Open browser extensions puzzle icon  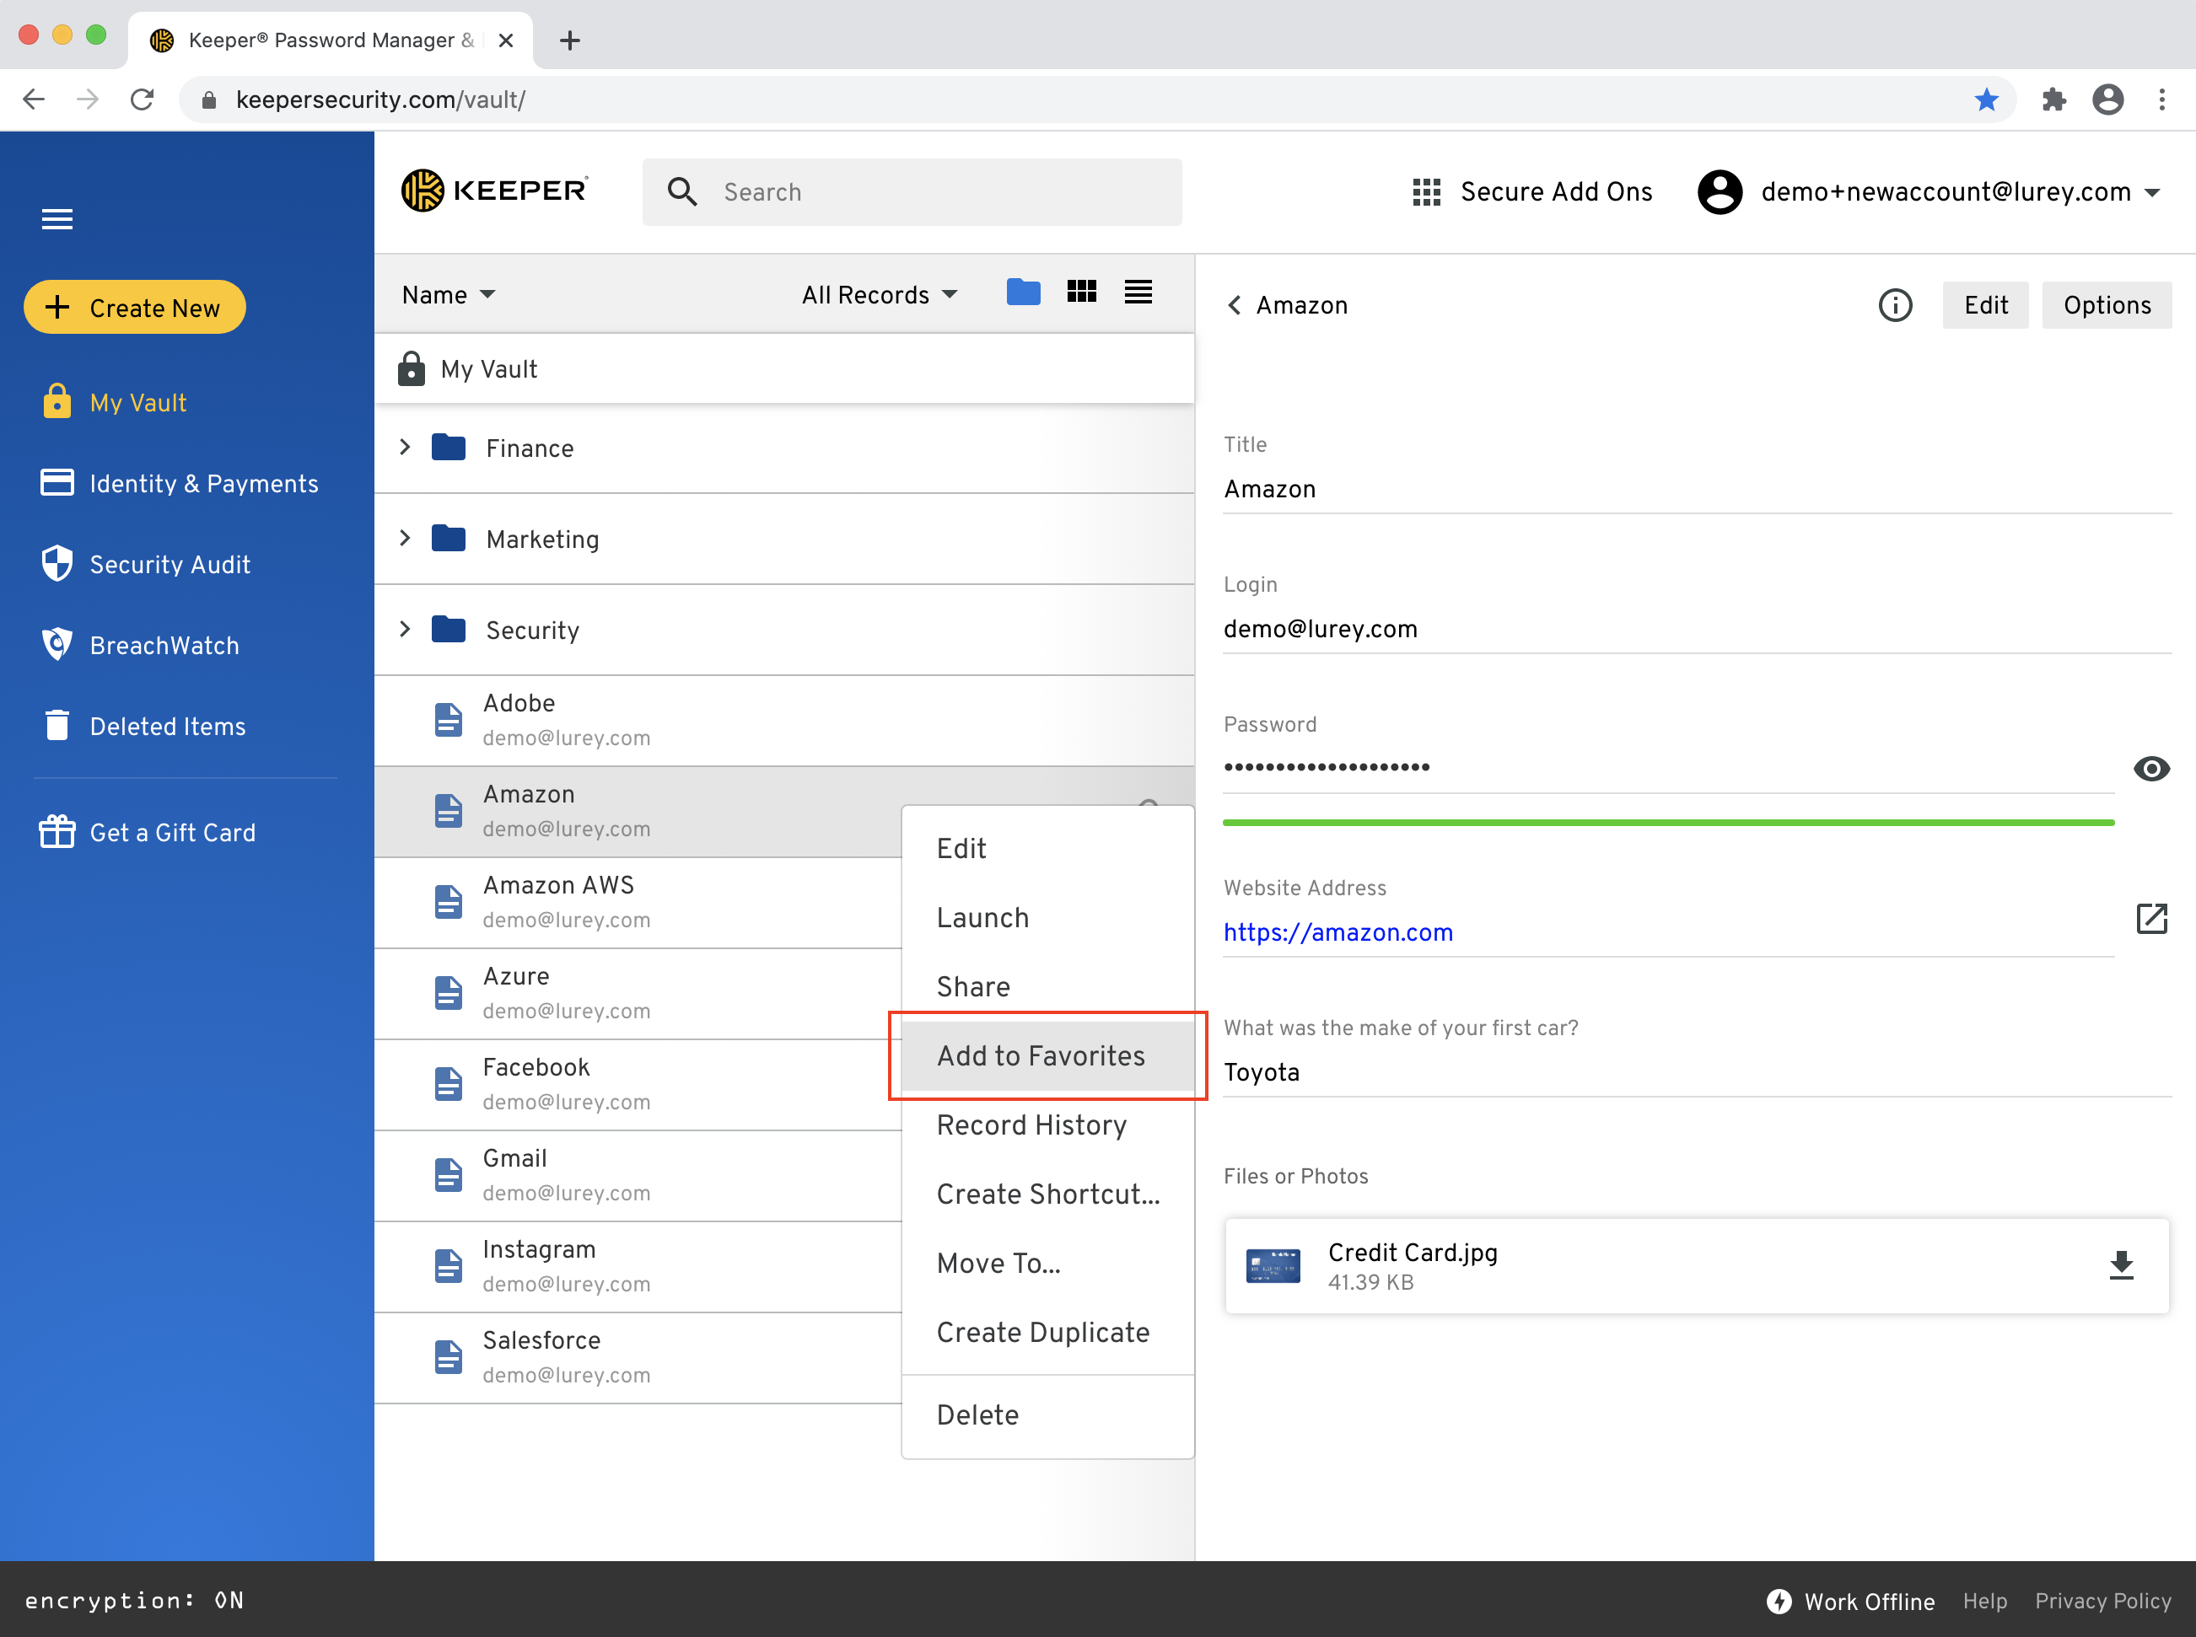coord(2053,99)
